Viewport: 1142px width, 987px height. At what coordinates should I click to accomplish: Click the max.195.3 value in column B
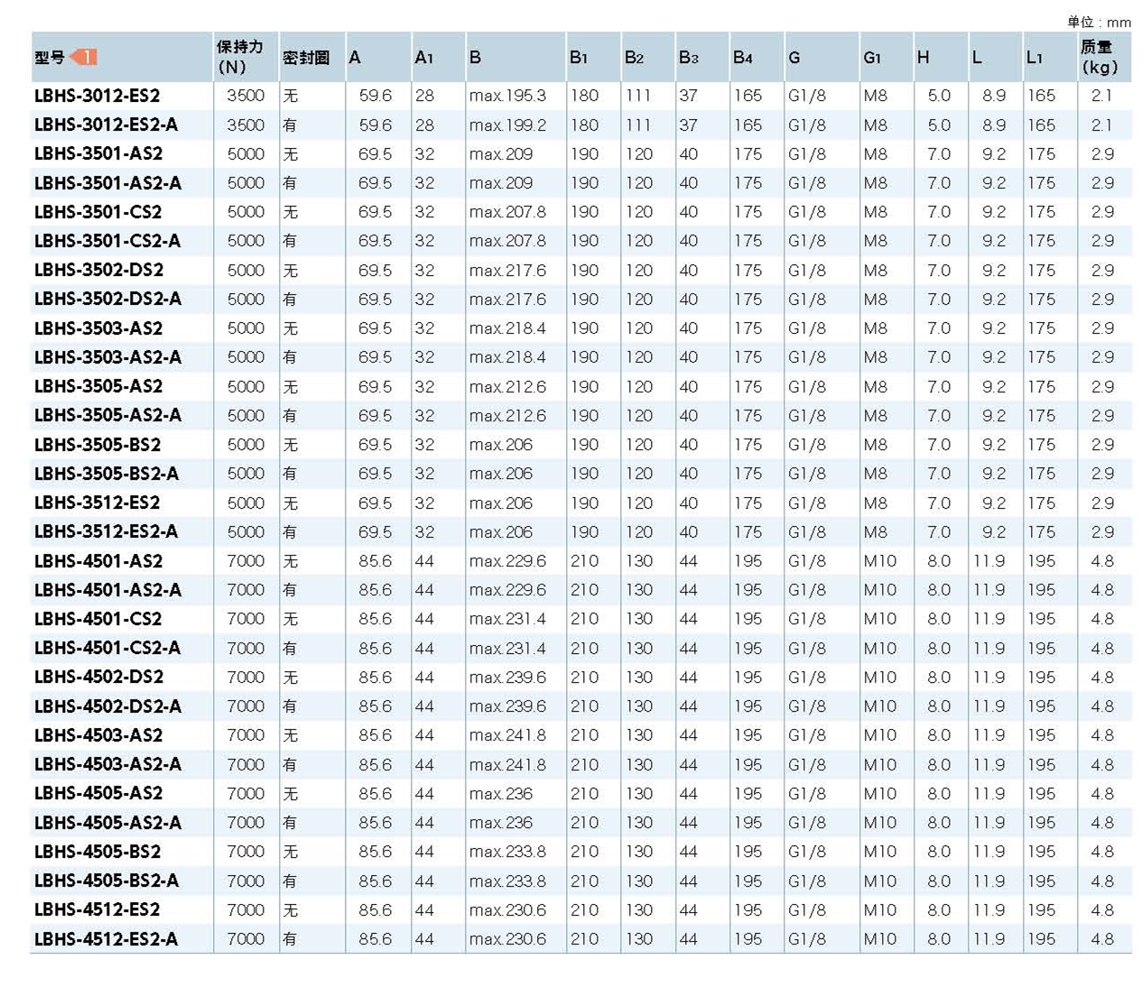pyautogui.click(x=507, y=96)
